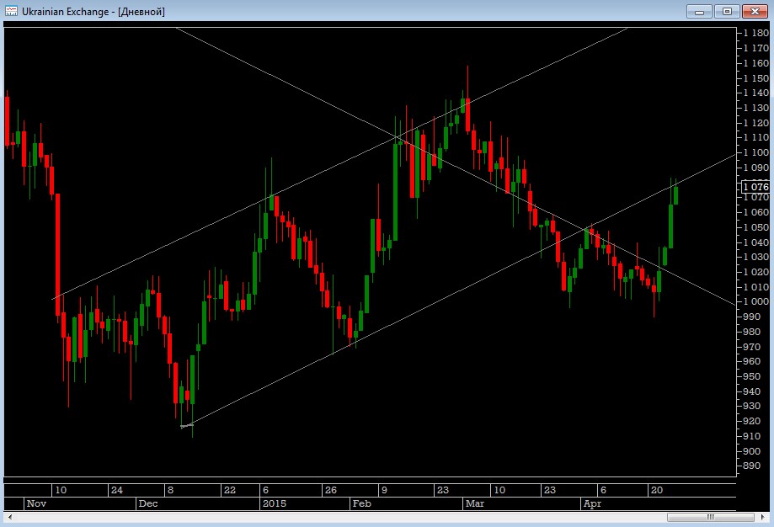Select the Apr month label on the time axis
This screenshot has height=527, width=774.
[592, 503]
